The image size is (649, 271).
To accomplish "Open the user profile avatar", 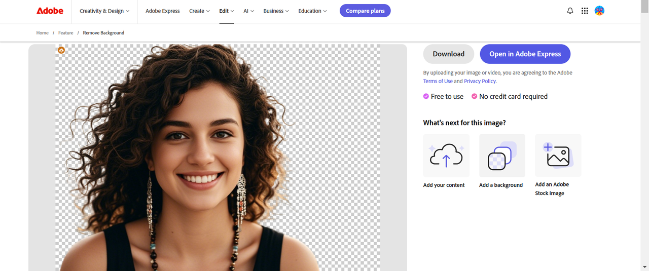I will (x=599, y=11).
